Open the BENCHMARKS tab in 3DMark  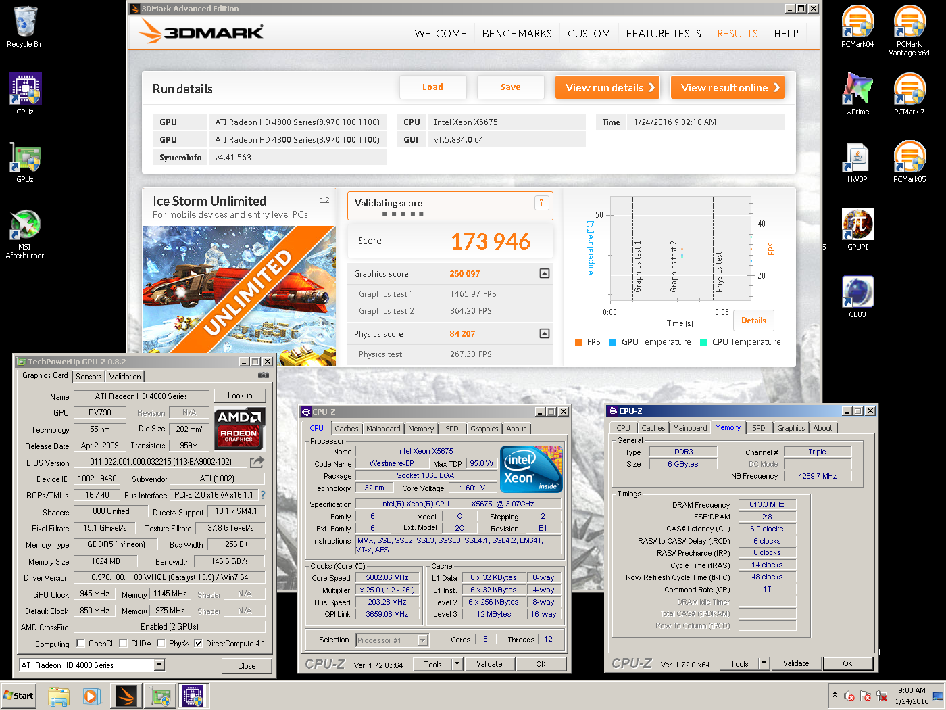coord(517,33)
